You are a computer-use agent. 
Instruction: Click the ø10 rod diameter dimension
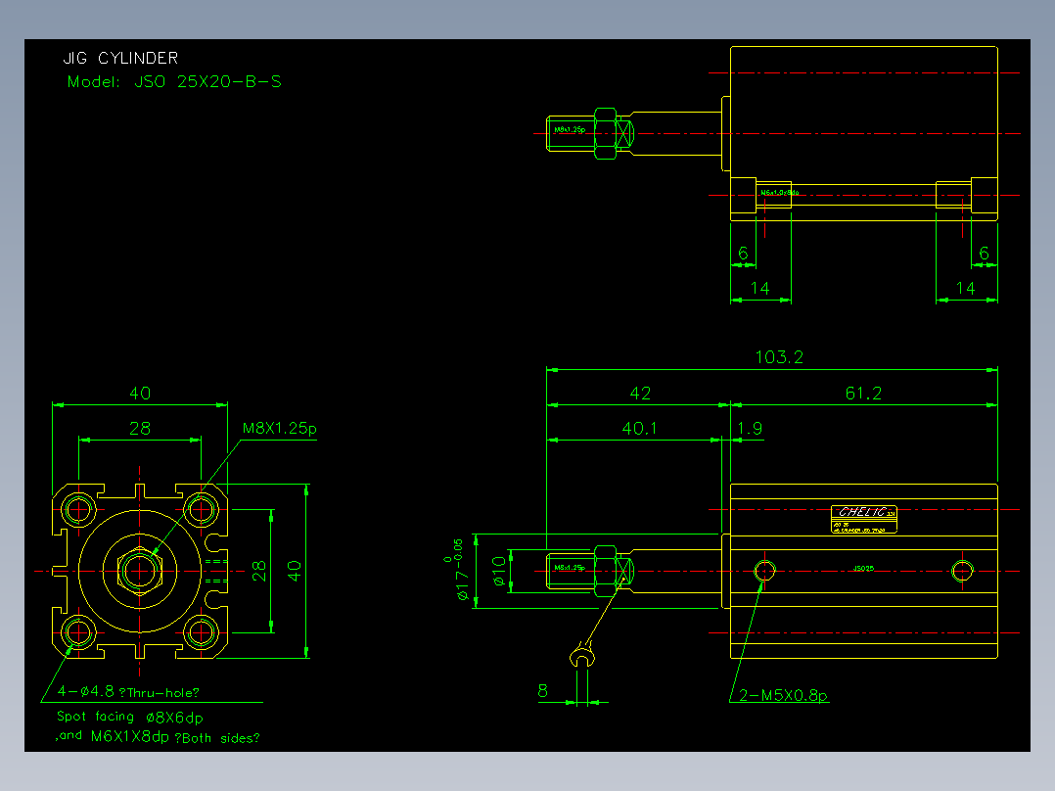click(498, 571)
